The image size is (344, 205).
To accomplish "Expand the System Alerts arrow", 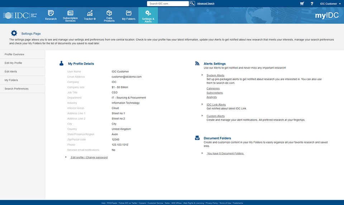I will pyautogui.click(x=202, y=75).
